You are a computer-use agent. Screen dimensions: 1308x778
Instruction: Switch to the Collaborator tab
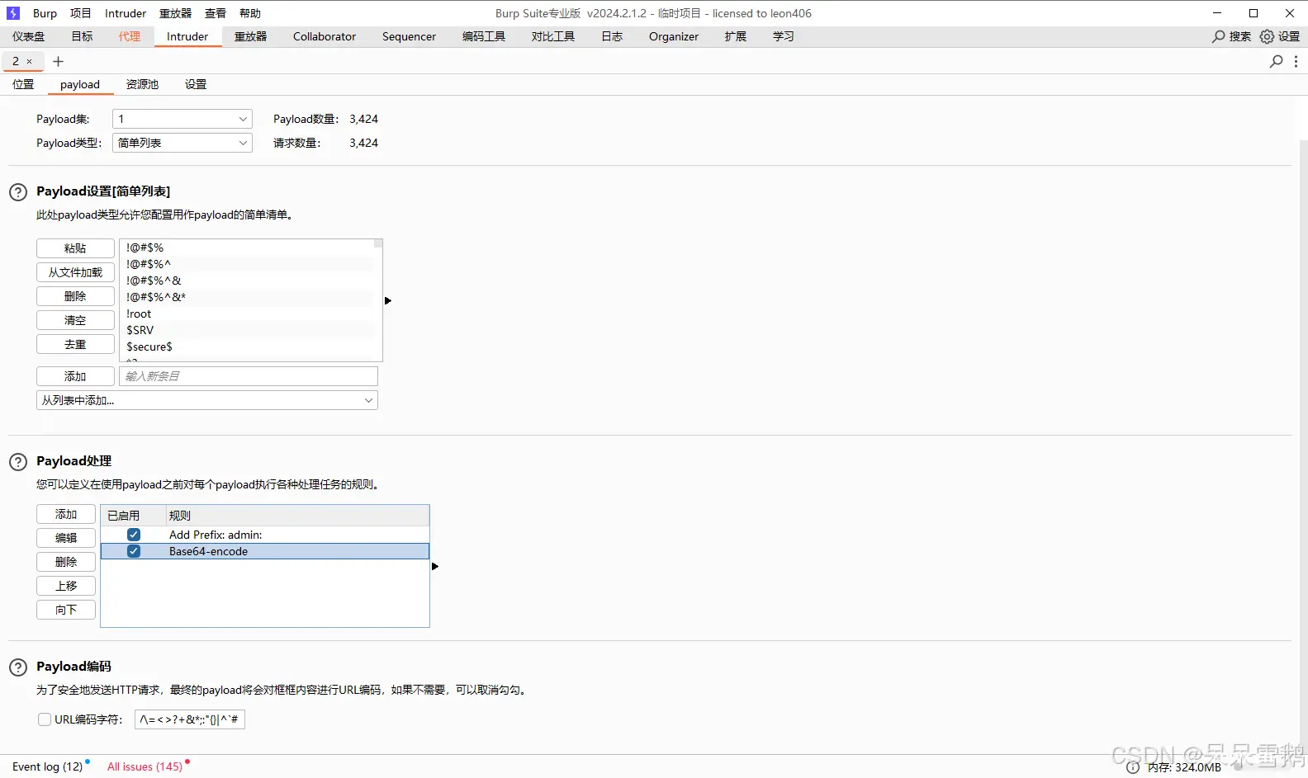[325, 36]
